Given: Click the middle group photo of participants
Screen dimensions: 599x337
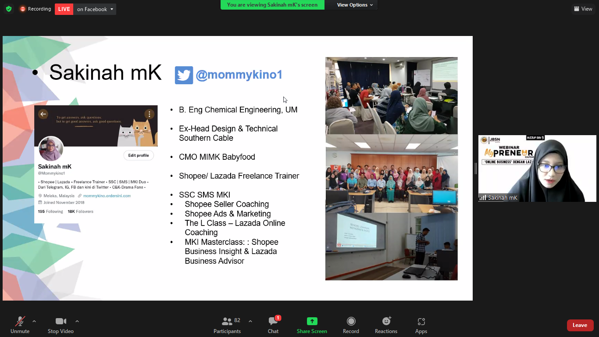Looking at the screenshot, I should pos(392,174).
